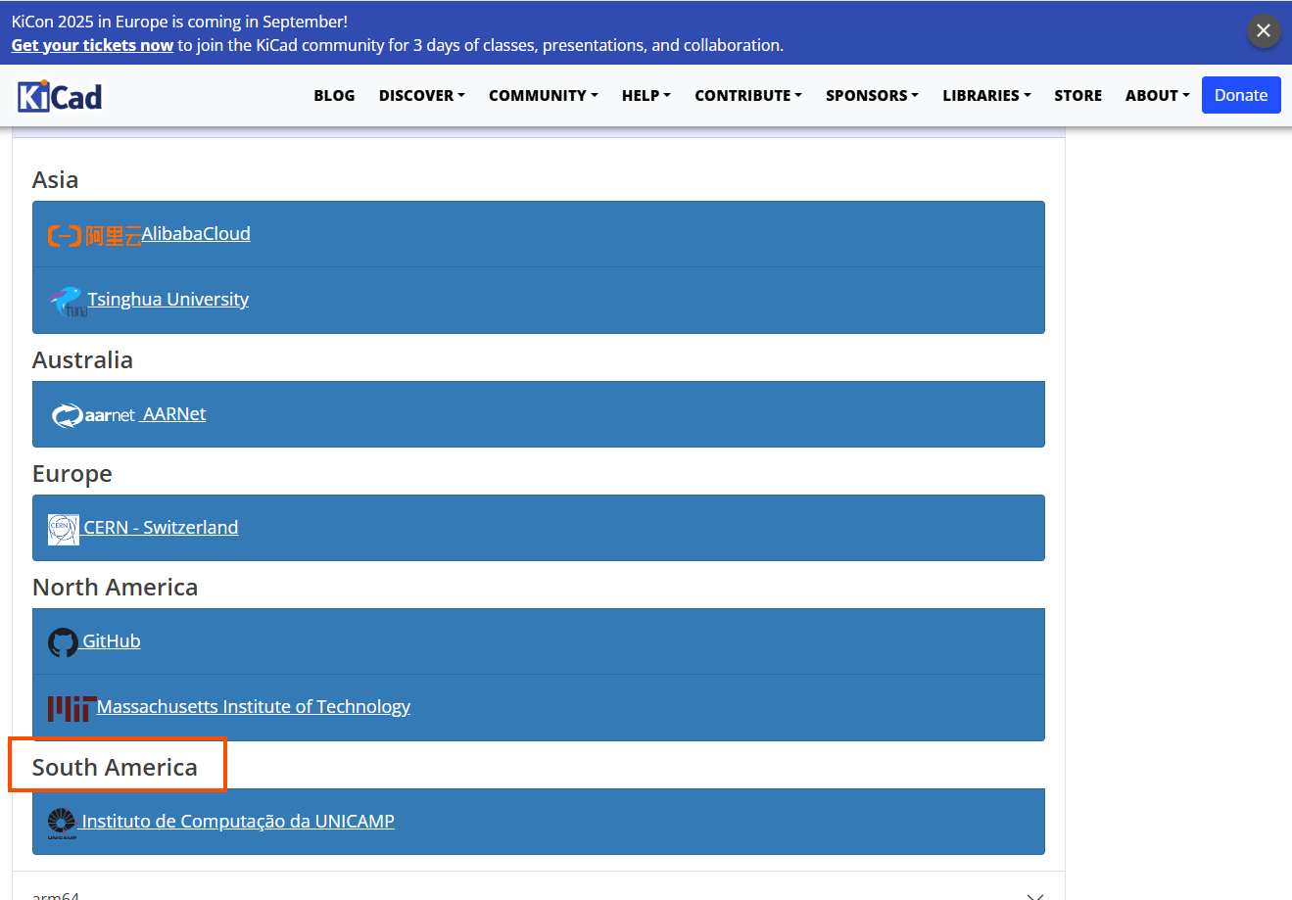1292x900 pixels.
Task: Go to the Store page
Action: pyautogui.click(x=1077, y=95)
